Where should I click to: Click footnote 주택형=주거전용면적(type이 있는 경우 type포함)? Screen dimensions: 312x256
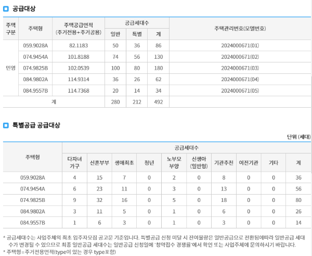(x=59, y=252)
